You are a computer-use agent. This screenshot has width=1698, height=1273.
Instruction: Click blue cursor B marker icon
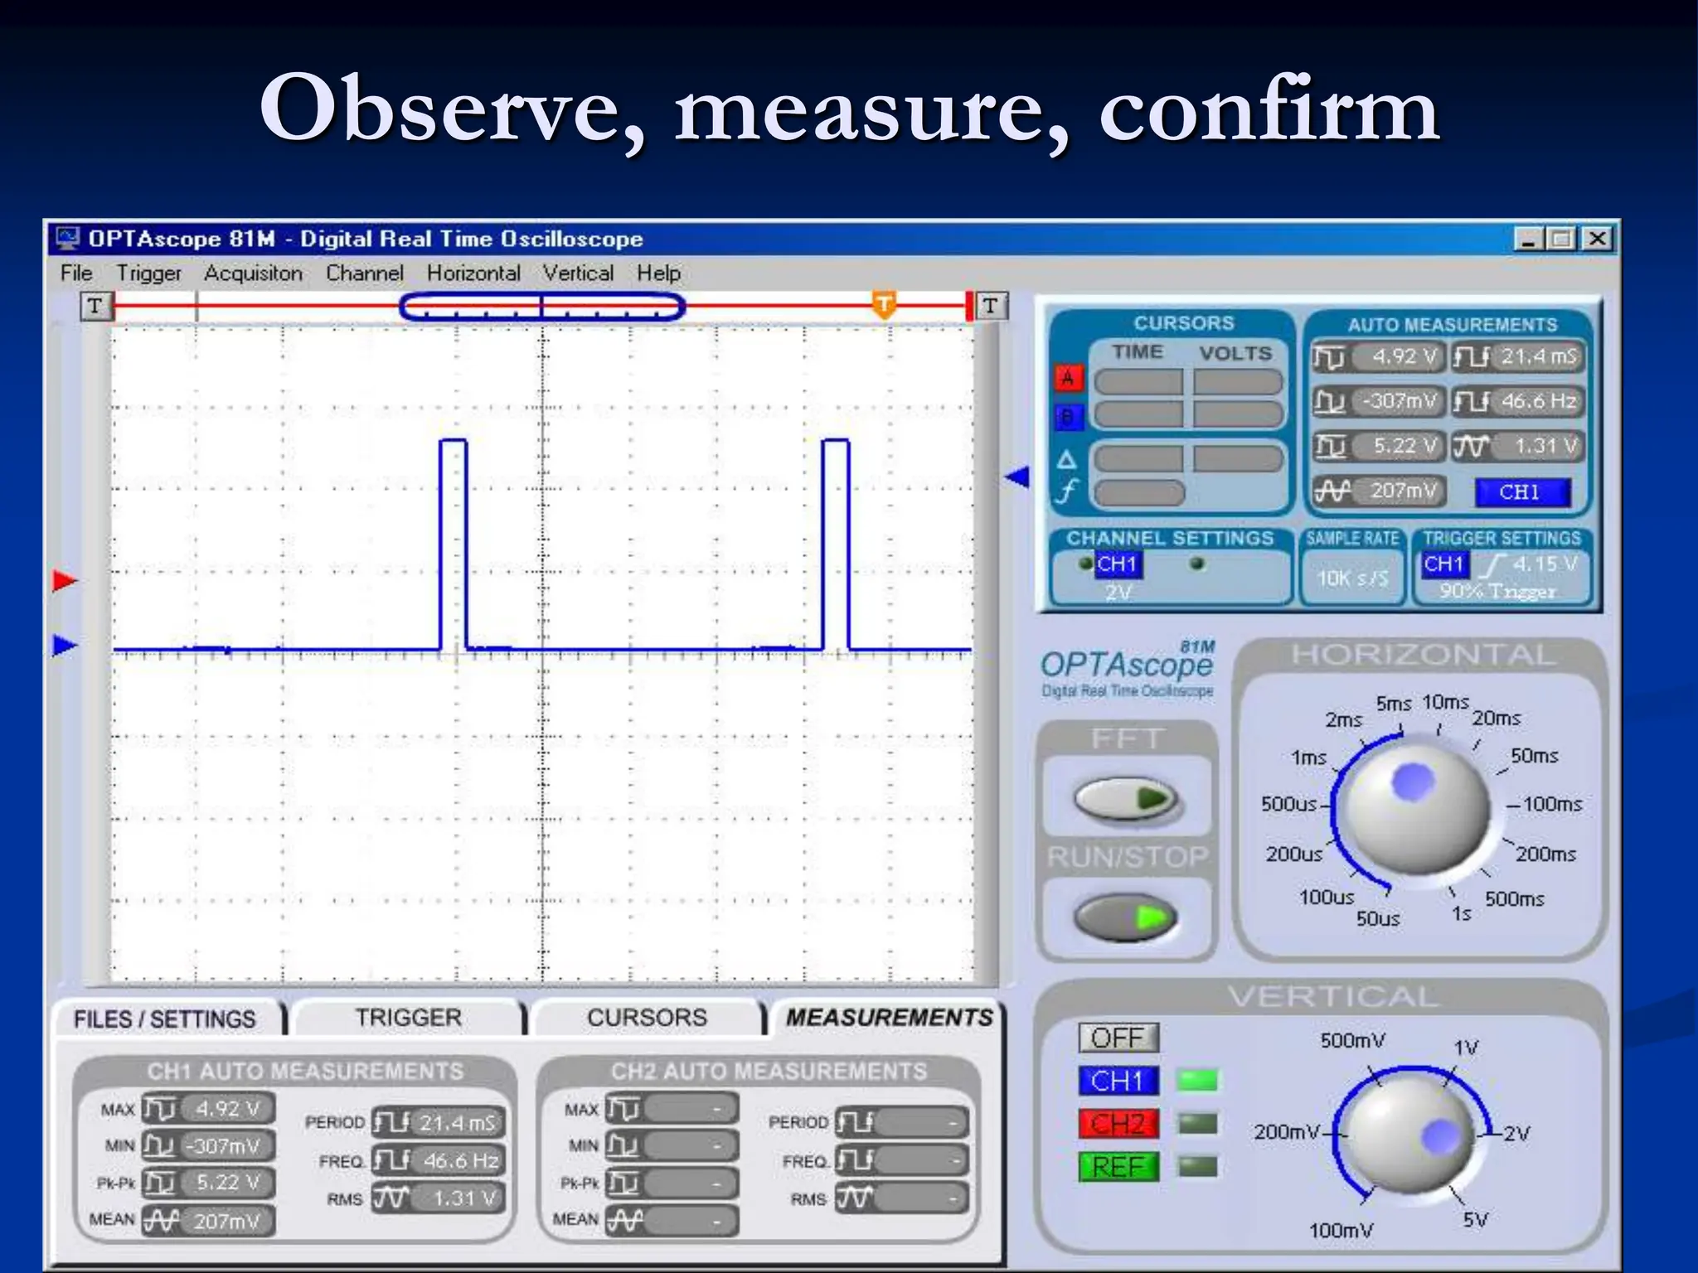click(x=1068, y=417)
